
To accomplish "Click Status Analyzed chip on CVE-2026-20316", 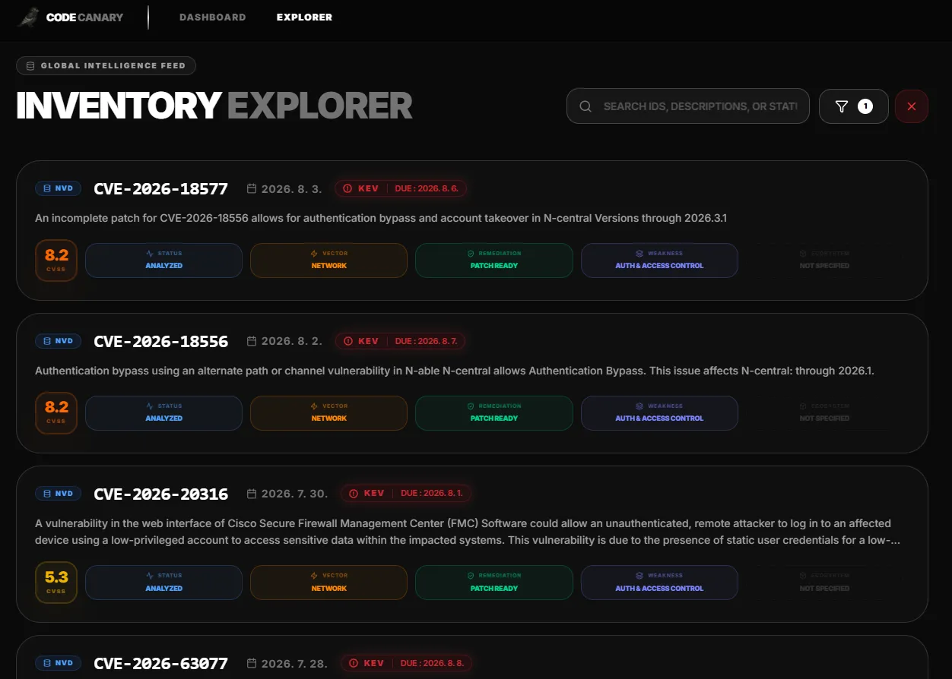I will pos(163,583).
